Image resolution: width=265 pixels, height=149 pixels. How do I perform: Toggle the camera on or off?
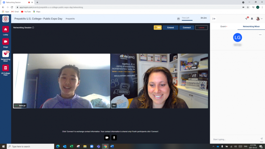click(107, 138)
